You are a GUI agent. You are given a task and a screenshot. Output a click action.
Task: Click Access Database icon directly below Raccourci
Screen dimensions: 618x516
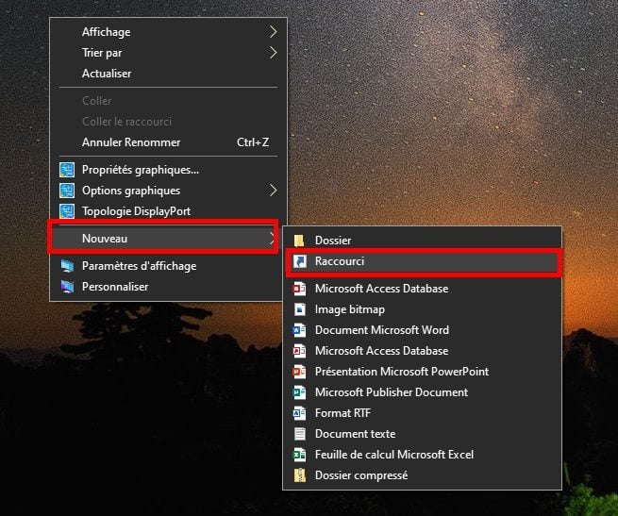(x=299, y=289)
